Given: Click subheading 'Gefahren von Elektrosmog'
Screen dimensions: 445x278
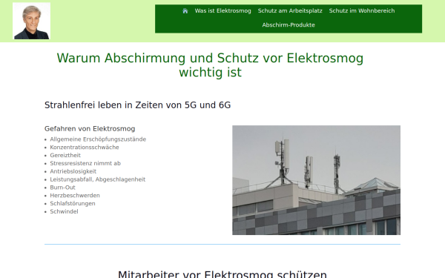Looking at the screenshot, I should click(x=90, y=129).
